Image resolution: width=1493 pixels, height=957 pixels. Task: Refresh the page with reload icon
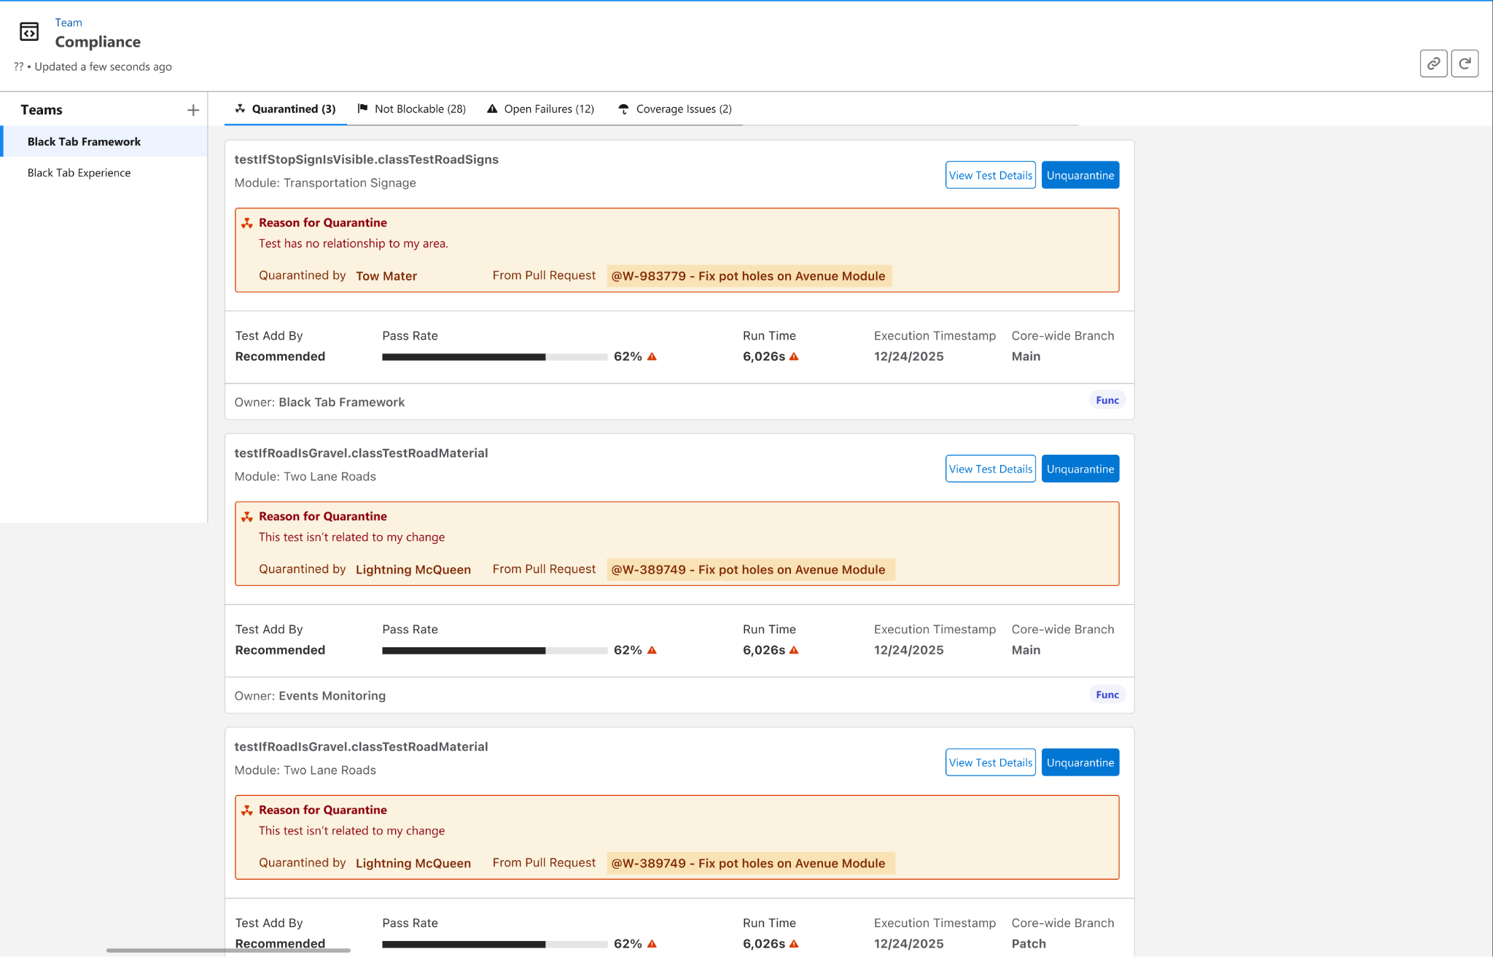[x=1465, y=63]
